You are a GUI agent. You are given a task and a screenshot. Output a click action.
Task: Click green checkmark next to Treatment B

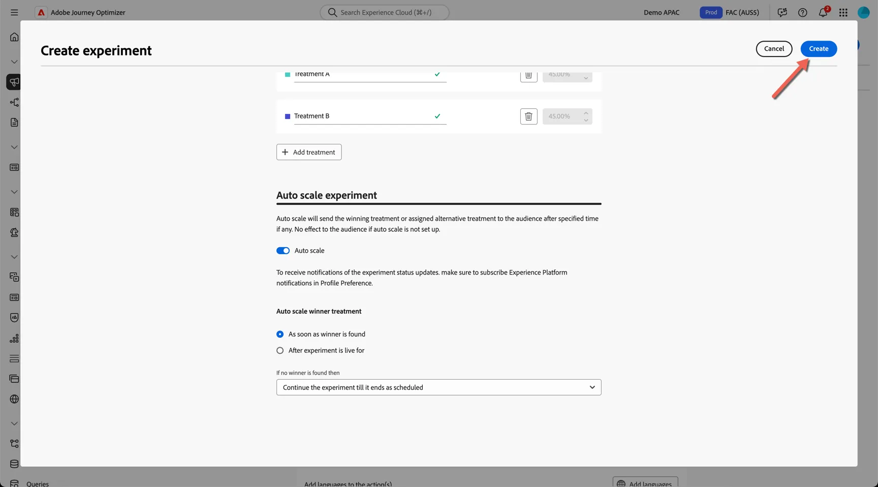coord(437,116)
